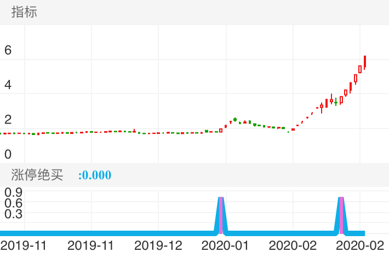The width and height of the screenshot is (389, 258).
Task: Click the price axis label 4
Action: point(8,85)
